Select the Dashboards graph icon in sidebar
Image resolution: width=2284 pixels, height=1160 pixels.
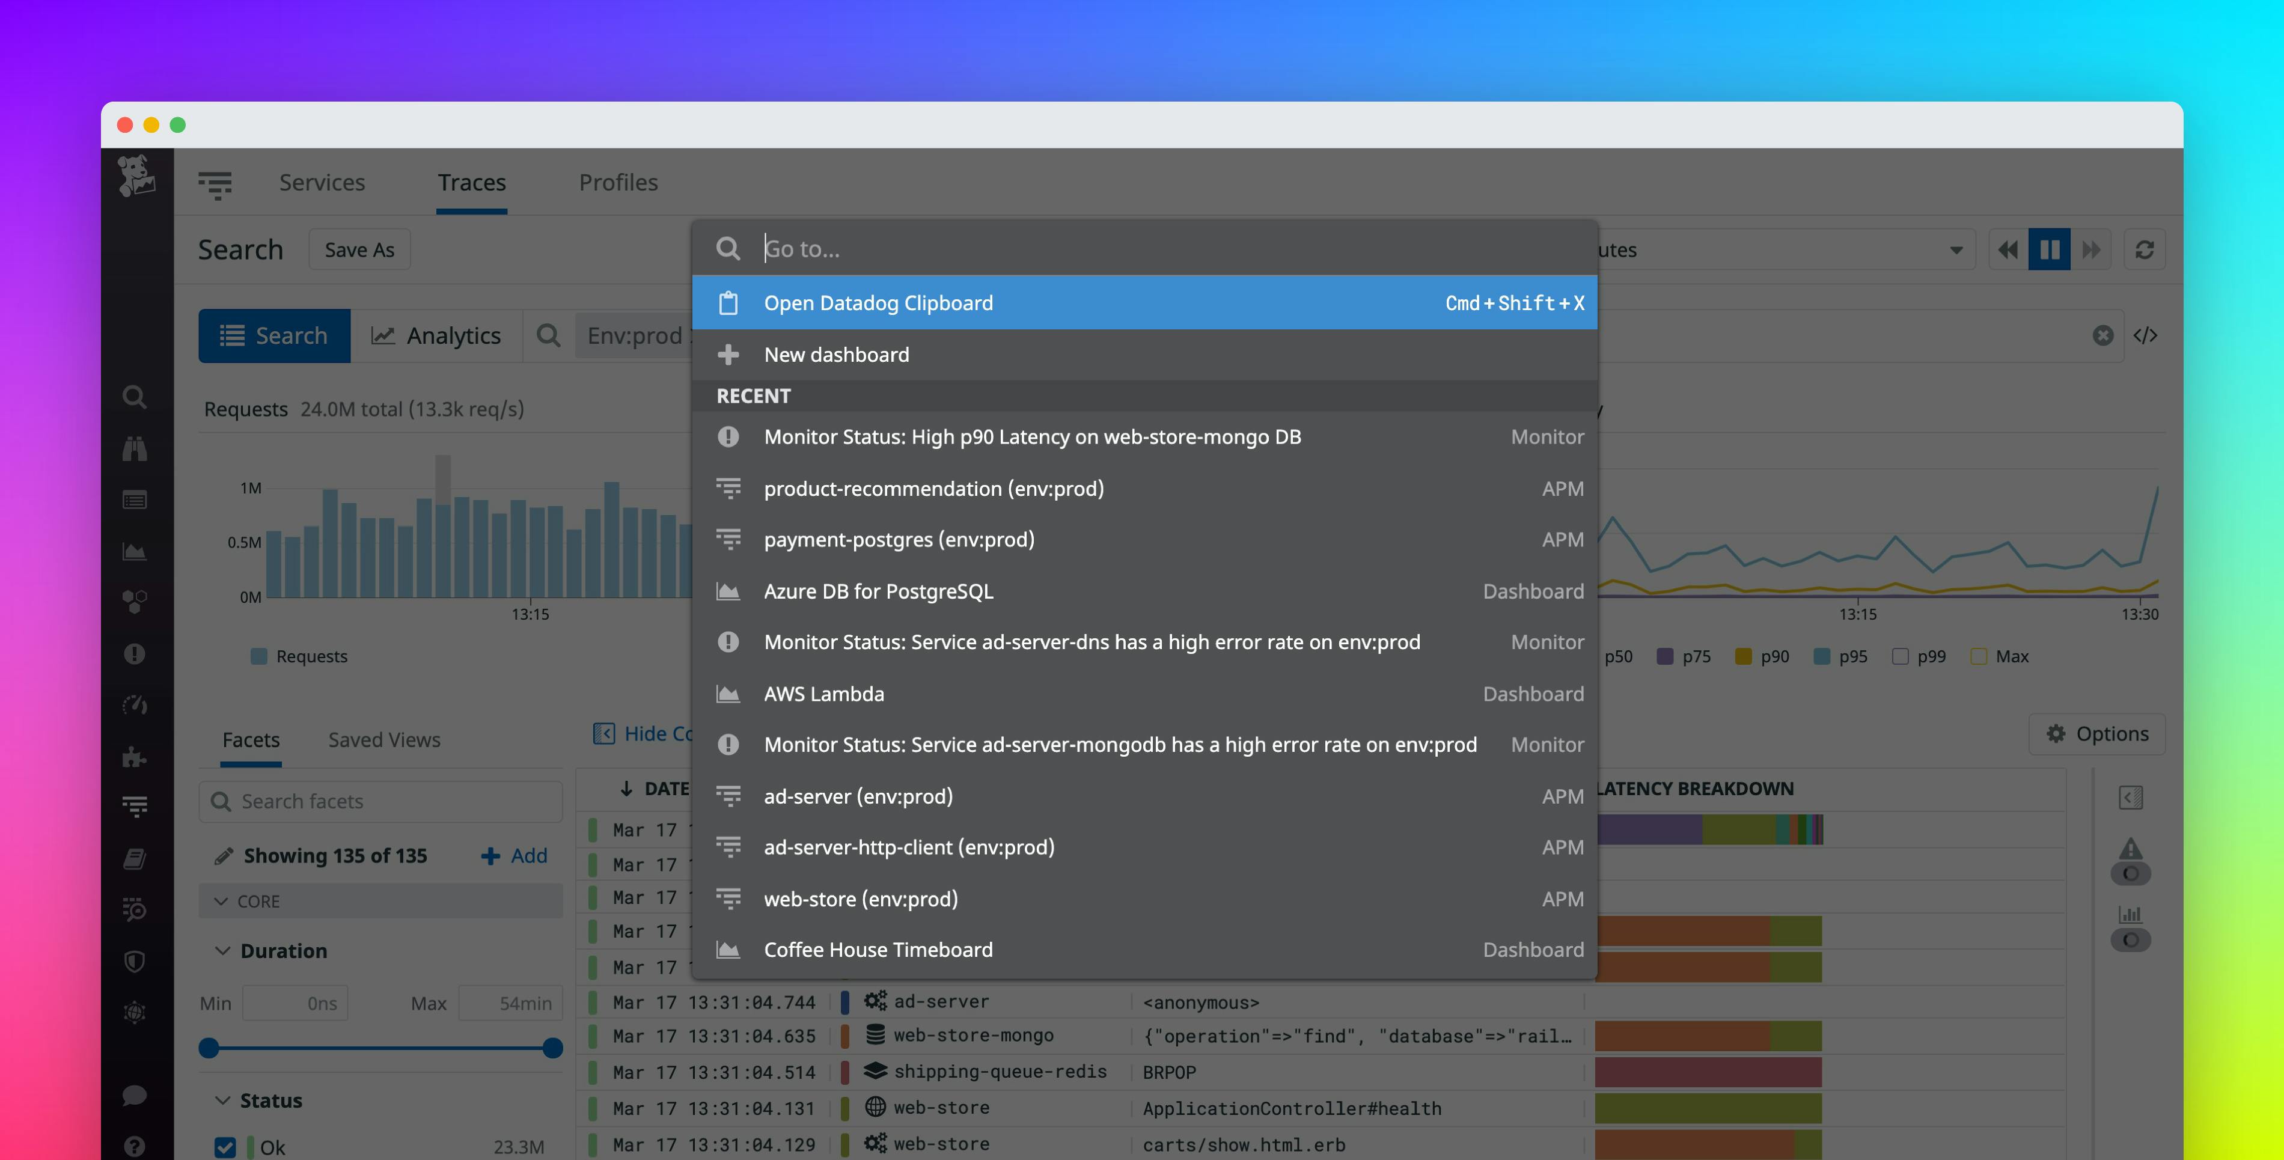[134, 551]
